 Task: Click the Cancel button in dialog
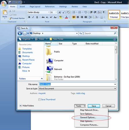click(109, 106)
